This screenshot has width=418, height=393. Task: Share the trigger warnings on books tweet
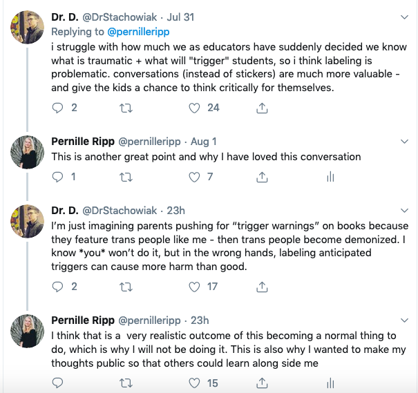tap(263, 287)
